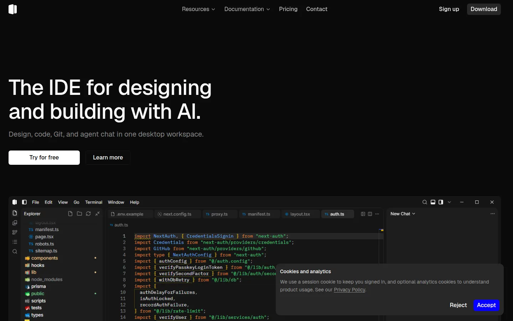Toggle the right side panel layout icon in the title bar
The image size is (513, 321).
(x=441, y=202)
